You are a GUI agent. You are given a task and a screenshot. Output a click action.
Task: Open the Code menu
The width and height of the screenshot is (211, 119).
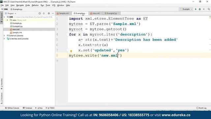(x=28, y=5)
